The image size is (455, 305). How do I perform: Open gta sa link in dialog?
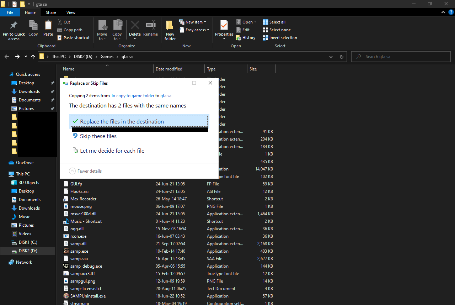click(166, 96)
